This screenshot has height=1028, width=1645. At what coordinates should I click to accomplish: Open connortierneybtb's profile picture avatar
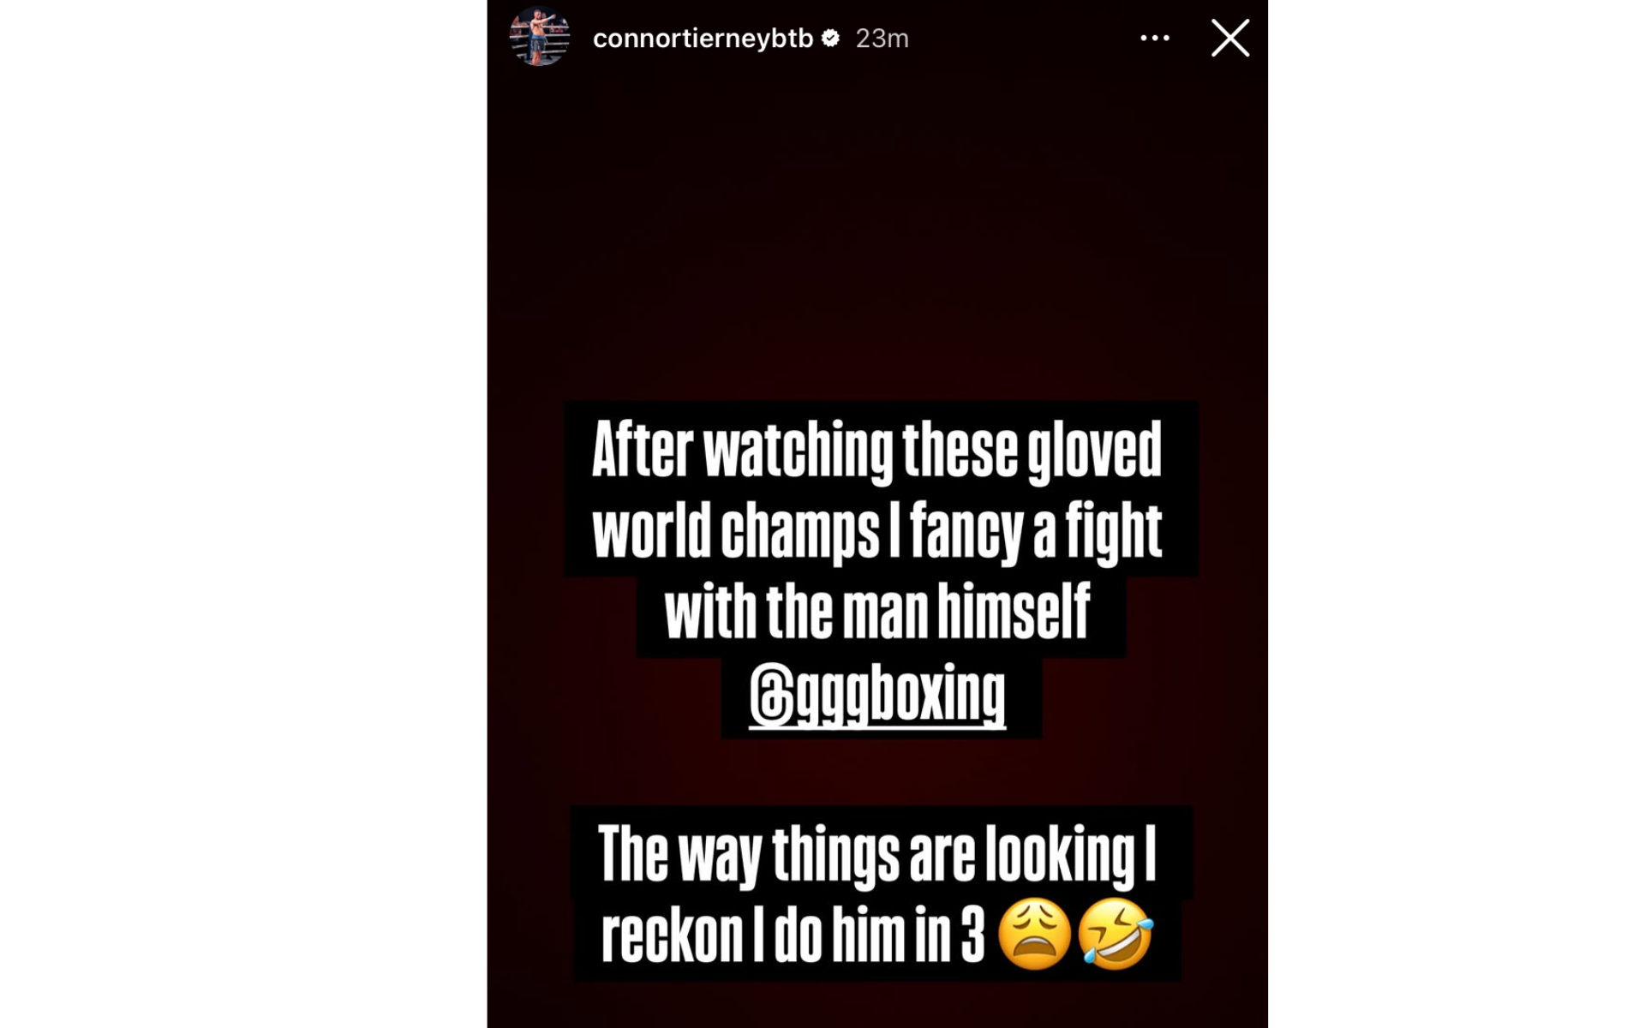[x=539, y=38]
